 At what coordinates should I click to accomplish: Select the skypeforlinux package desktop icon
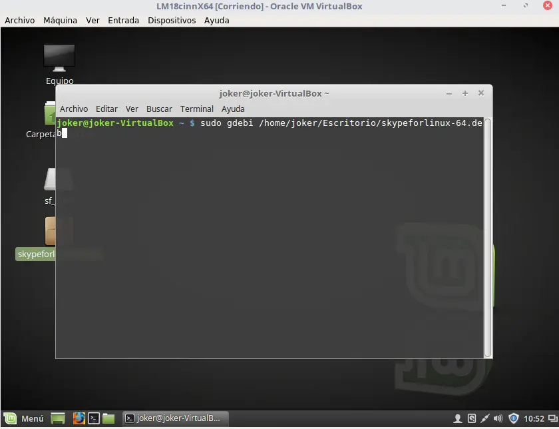[37, 238]
